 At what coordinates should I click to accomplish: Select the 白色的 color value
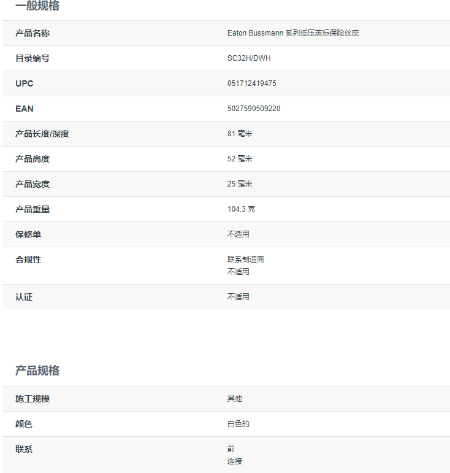point(238,424)
